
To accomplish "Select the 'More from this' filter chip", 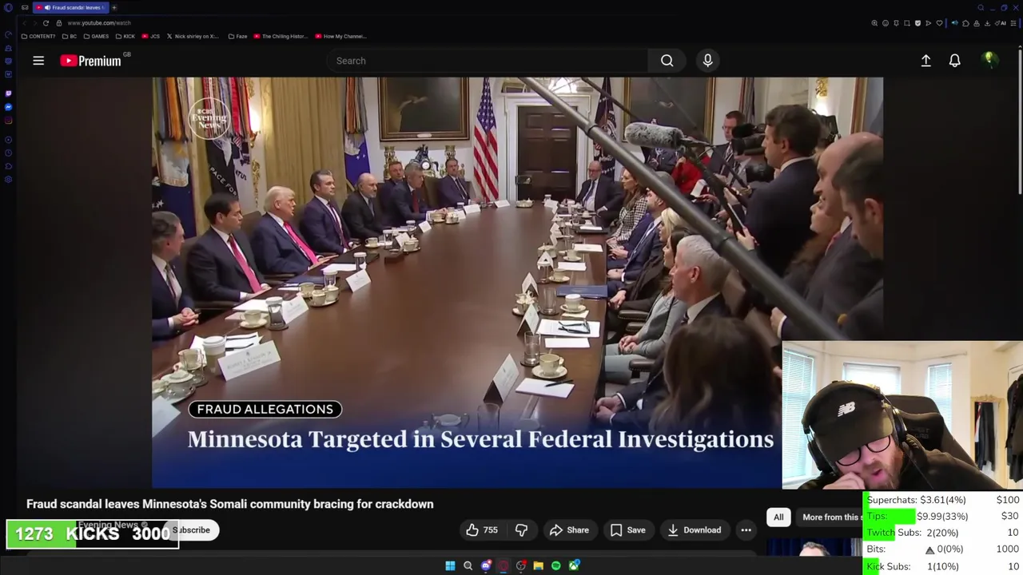I will (x=831, y=517).
